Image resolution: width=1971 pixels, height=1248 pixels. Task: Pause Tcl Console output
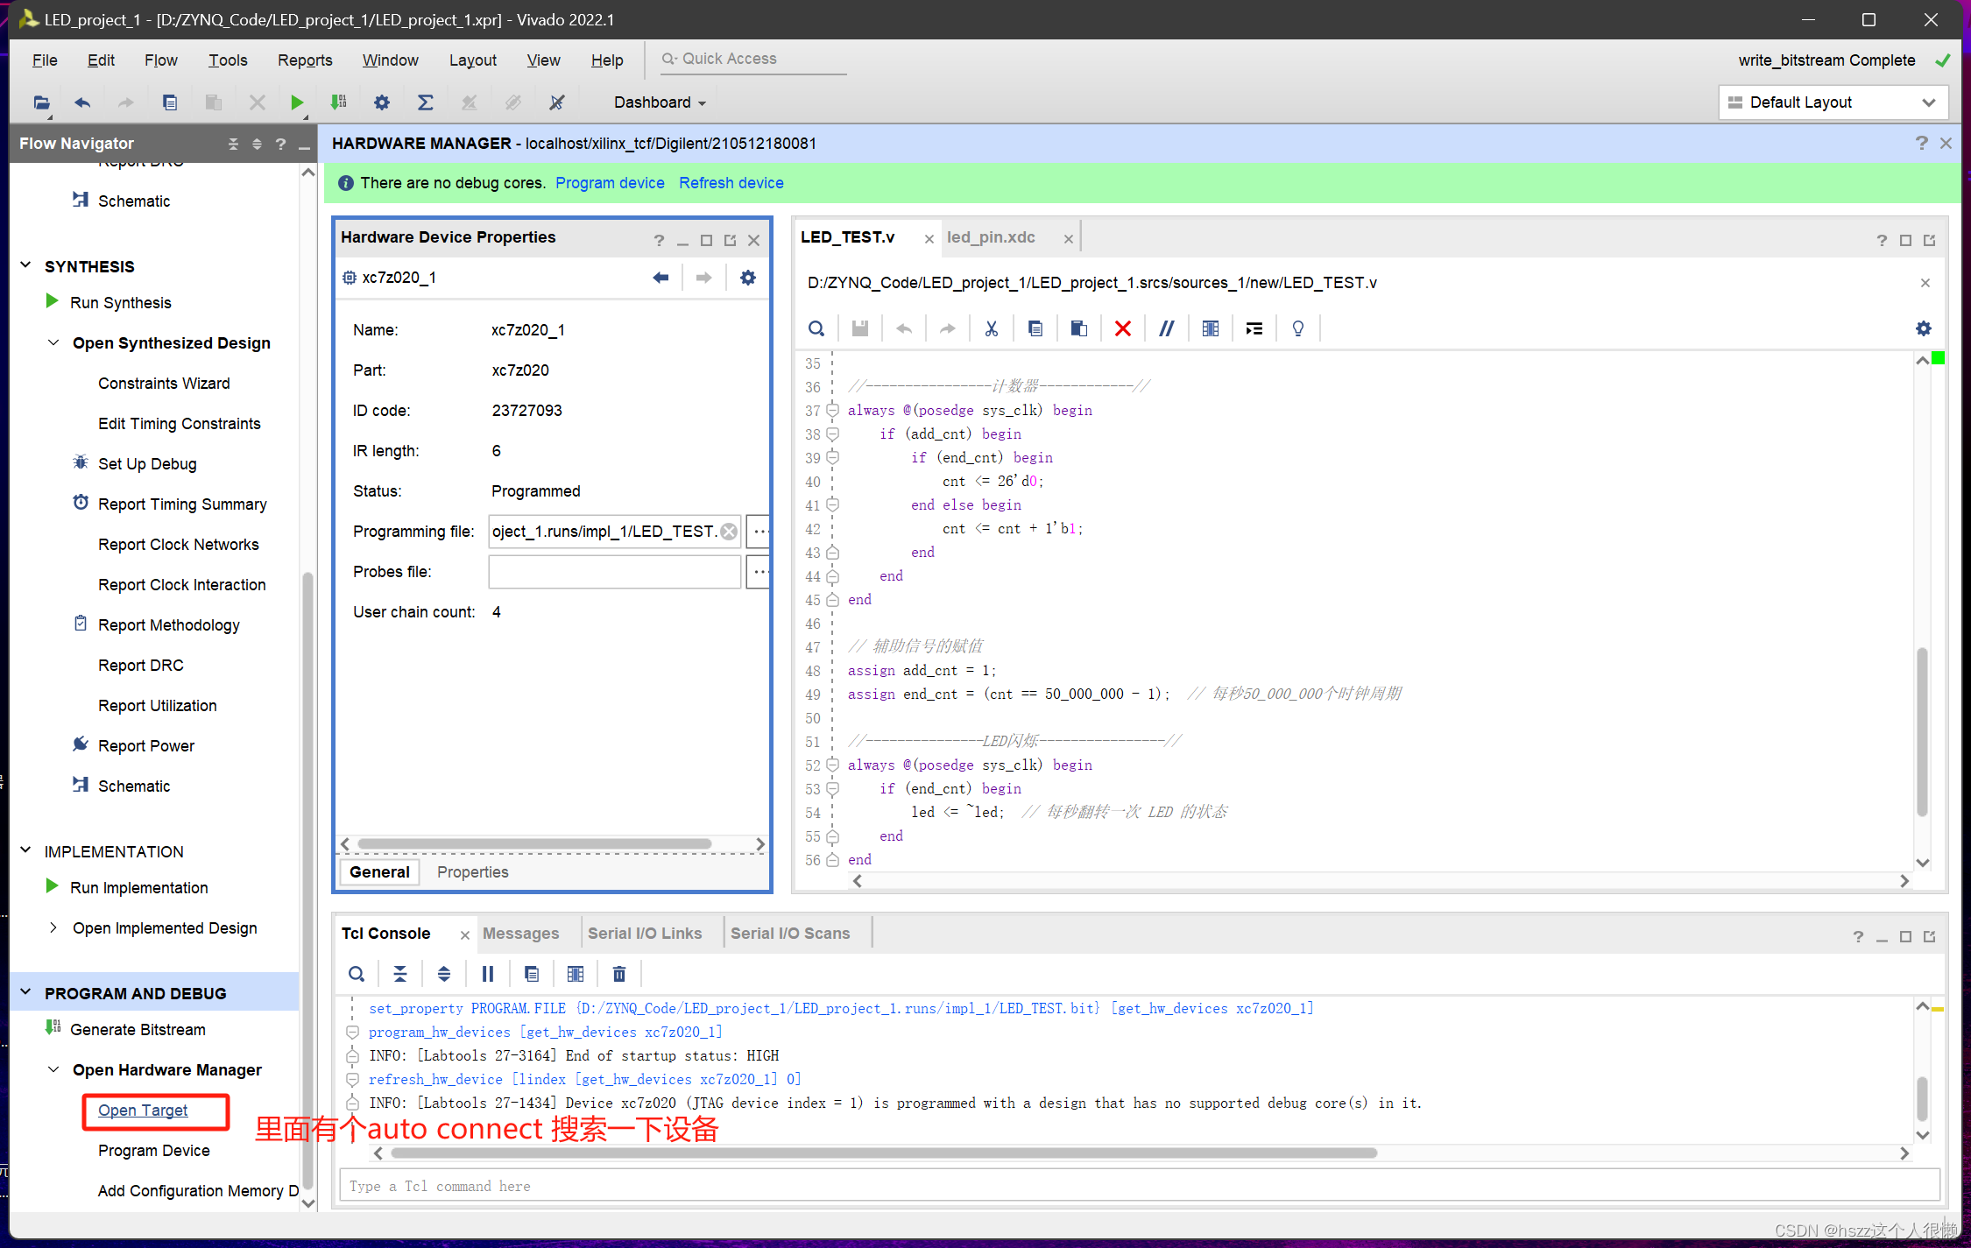click(488, 974)
